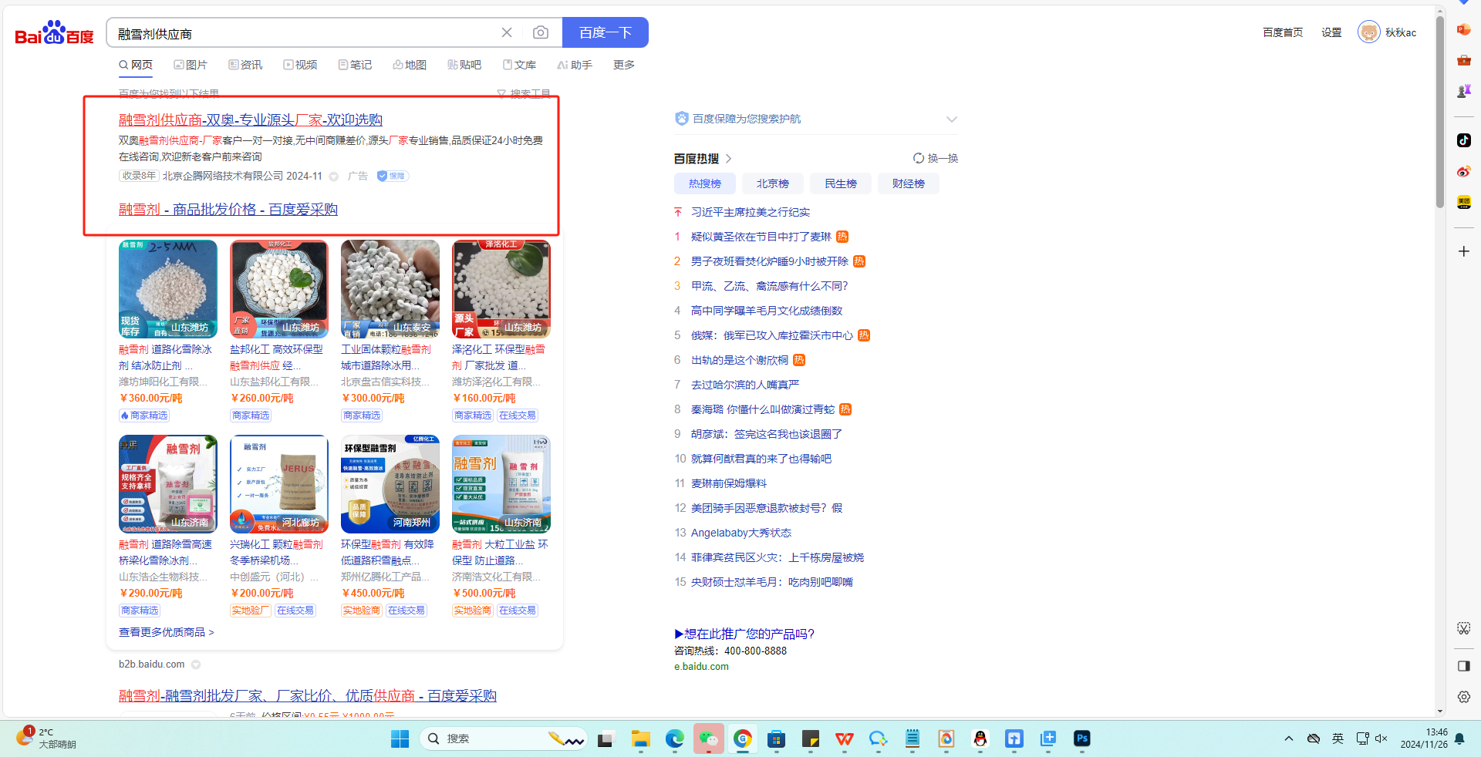Click the camera image search icon
The image size is (1481, 757).
(x=541, y=32)
